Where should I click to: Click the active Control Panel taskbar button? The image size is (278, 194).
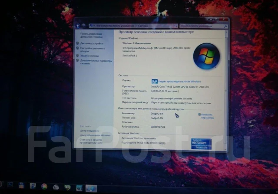(91, 188)
